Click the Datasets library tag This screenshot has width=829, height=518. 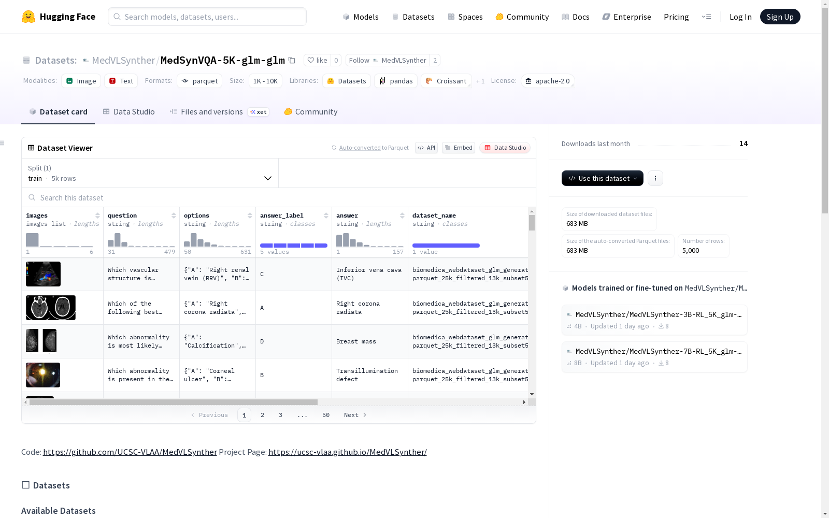tap(347, 81)
